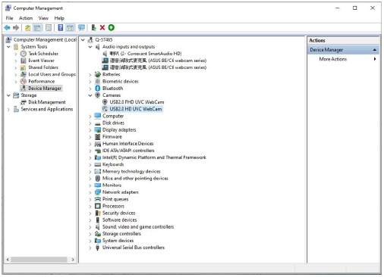Open the File menu

coord(9,18)
